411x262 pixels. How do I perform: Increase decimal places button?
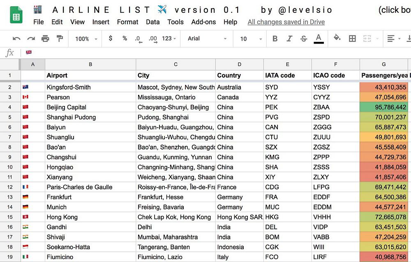[x=153, y=39]
